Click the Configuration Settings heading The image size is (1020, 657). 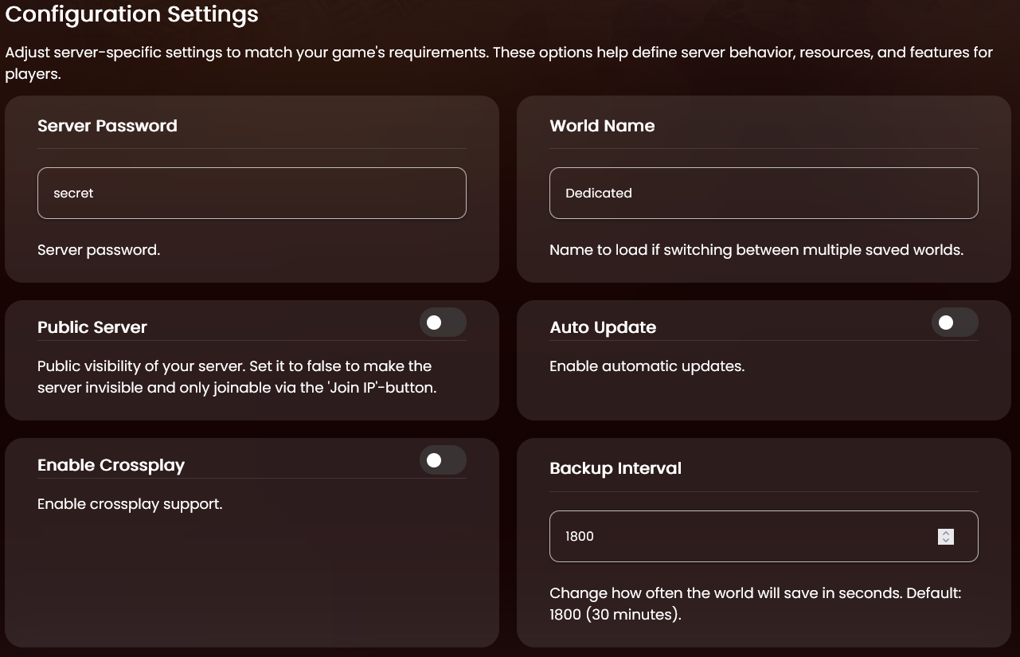pos(132,14)
